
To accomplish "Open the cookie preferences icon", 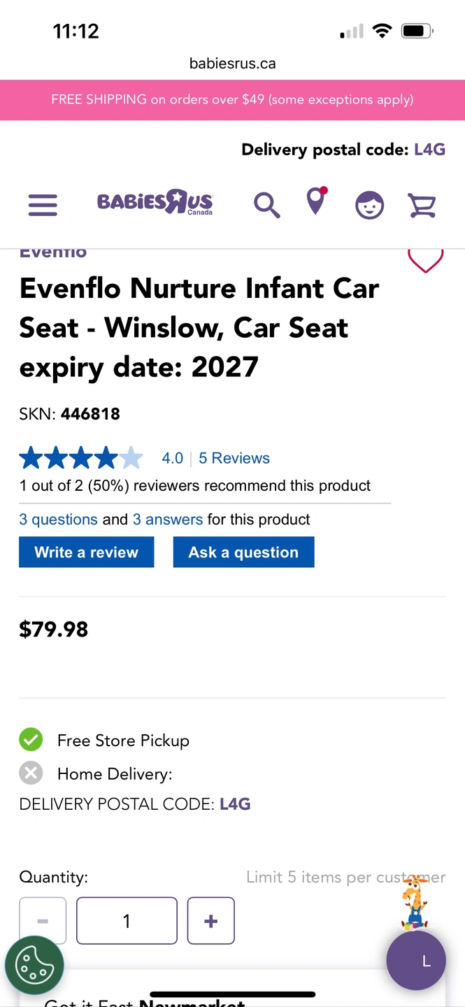I will [34, 966].
